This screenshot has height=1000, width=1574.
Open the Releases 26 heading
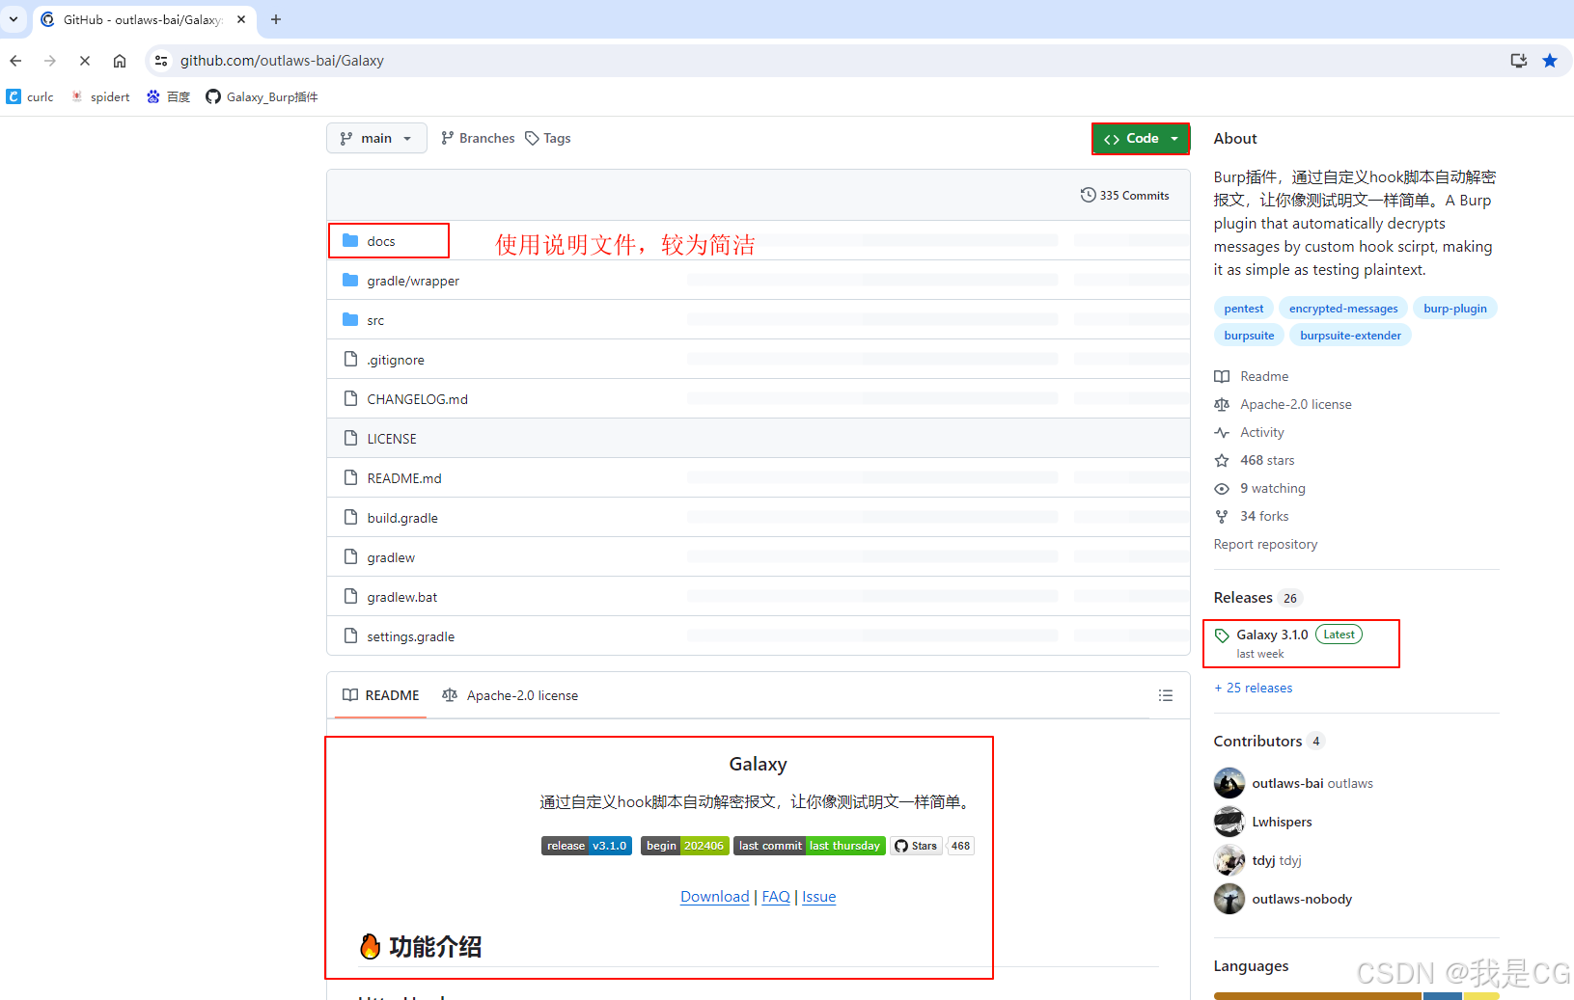(x=1258, y=598)
